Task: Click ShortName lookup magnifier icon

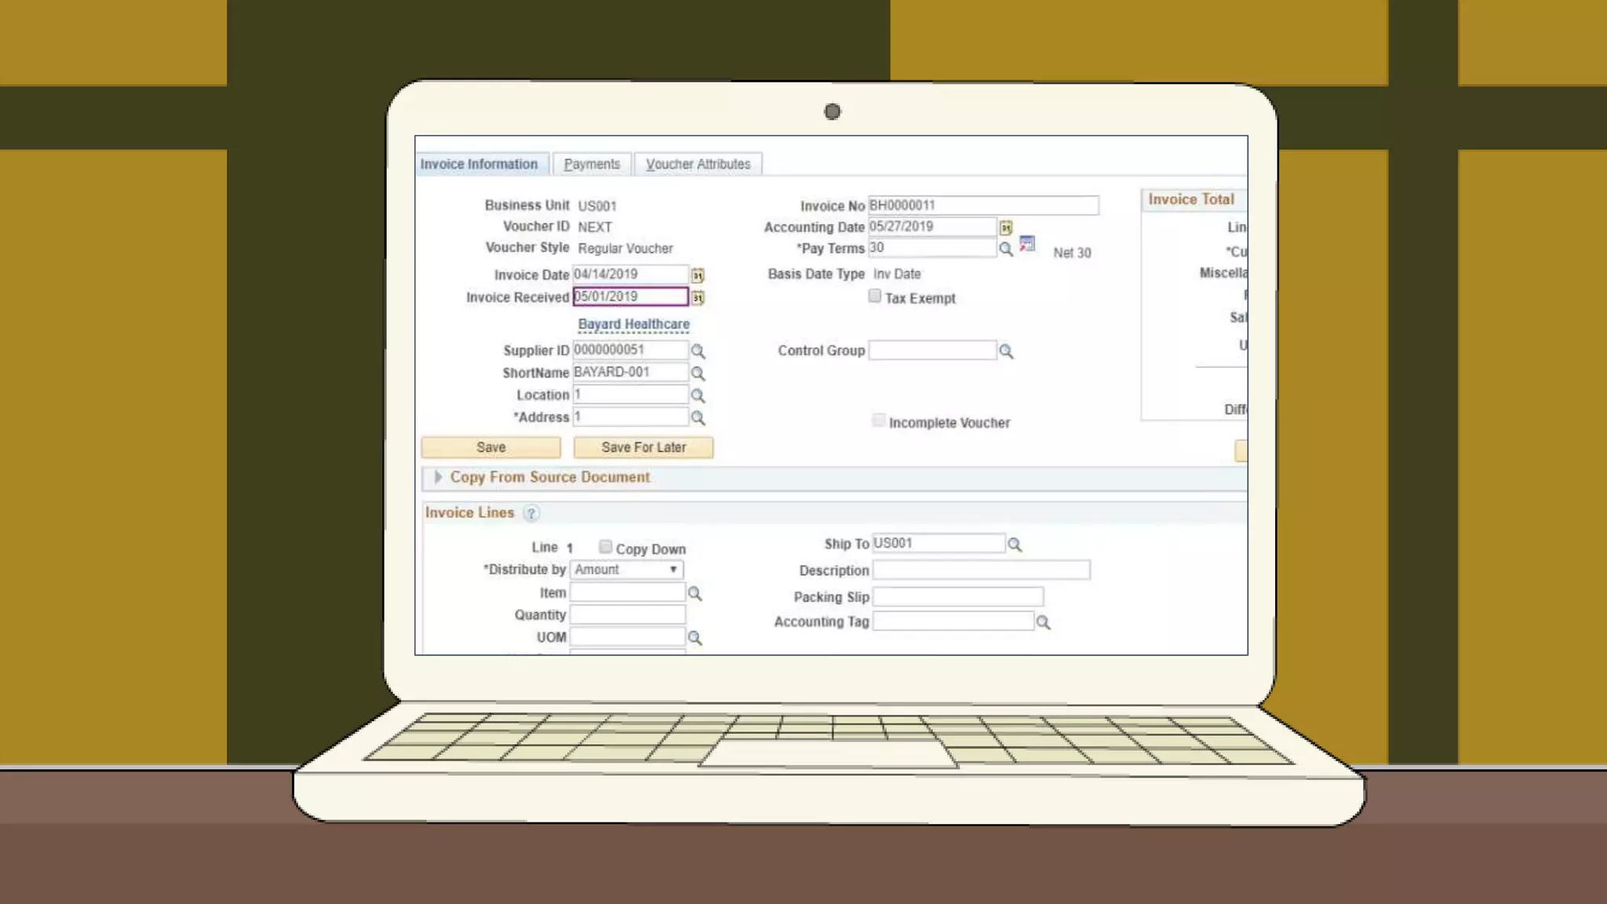Action: (698, 374)
